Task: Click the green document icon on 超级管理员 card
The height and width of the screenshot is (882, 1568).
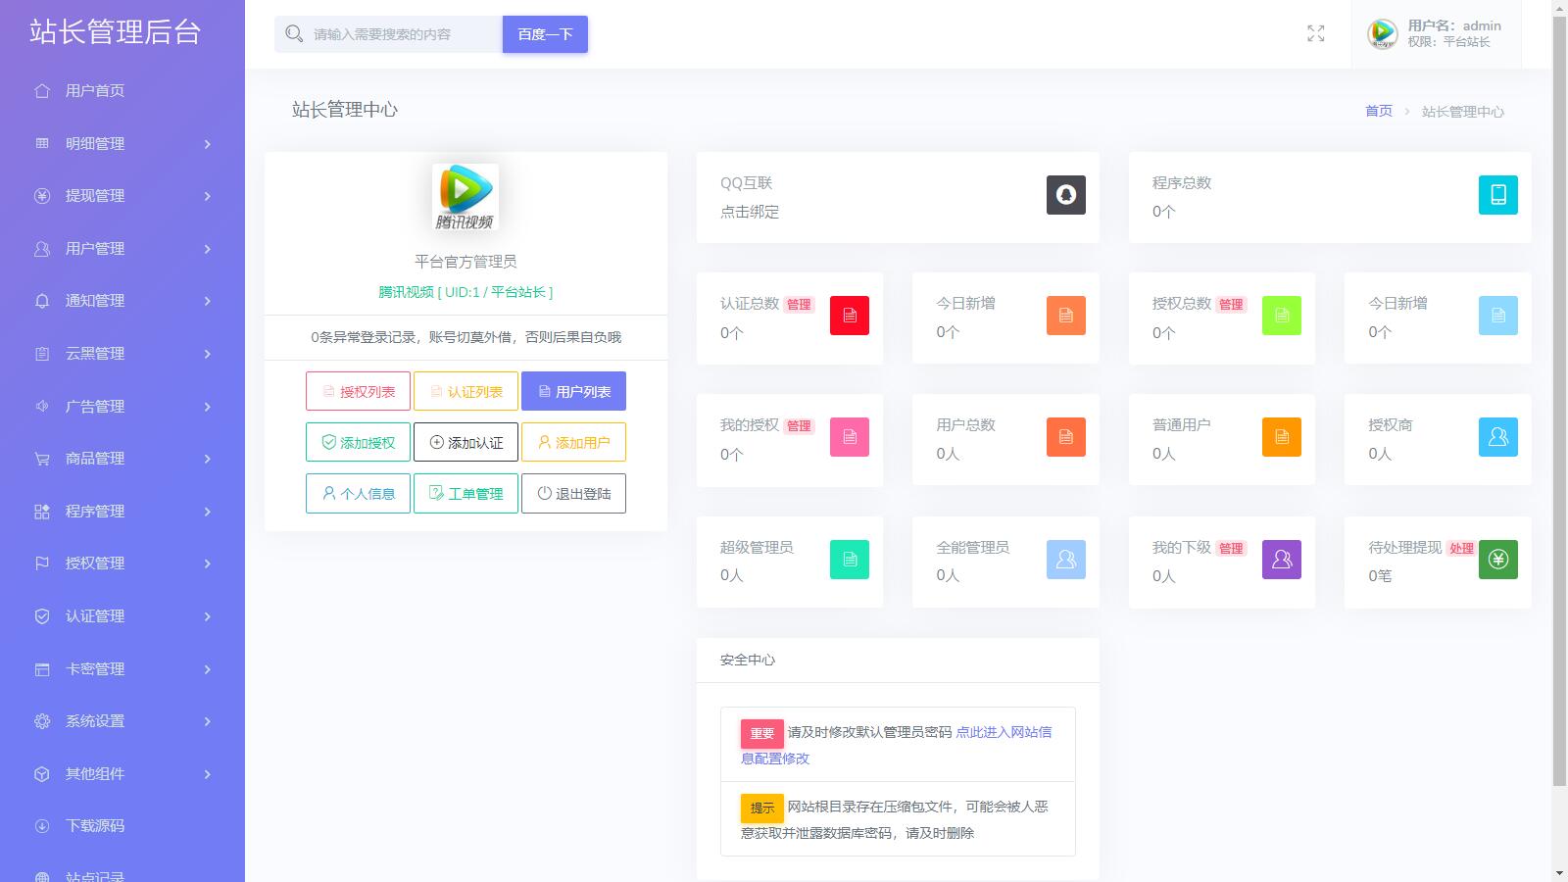Action: pos(849,560)
